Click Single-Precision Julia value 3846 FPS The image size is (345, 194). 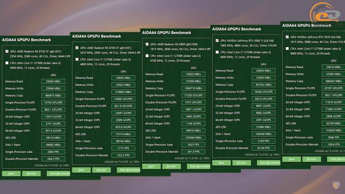click(333, 138)
